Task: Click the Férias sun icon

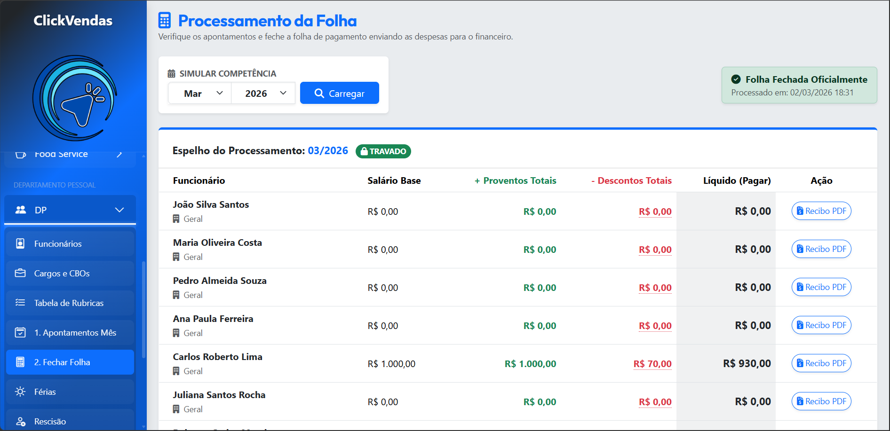Action: 20,392
